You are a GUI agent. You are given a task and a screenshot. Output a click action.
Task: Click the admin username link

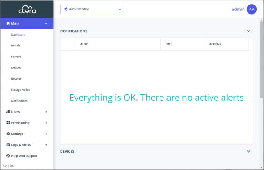click(238, 9)
